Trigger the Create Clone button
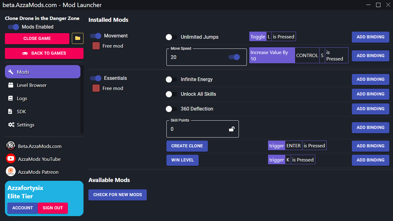 coord(187,146)
